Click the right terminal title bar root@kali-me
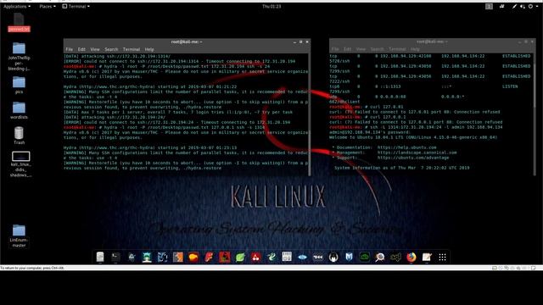The width and height of the screenshot is (543, 305). pos(432,42)
